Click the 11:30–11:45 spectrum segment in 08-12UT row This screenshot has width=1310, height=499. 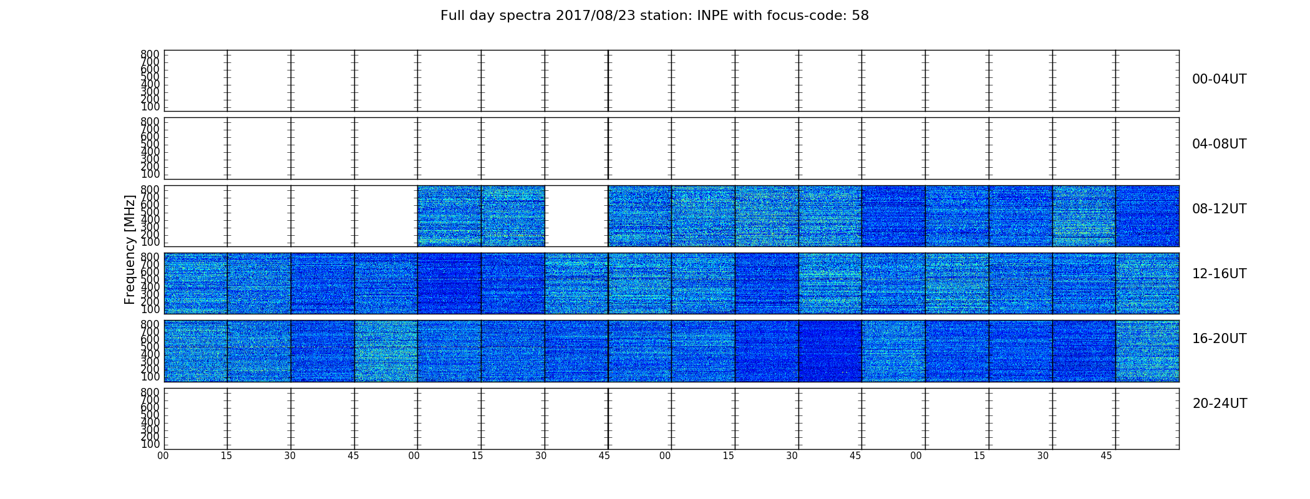(x=1084, y=216)
